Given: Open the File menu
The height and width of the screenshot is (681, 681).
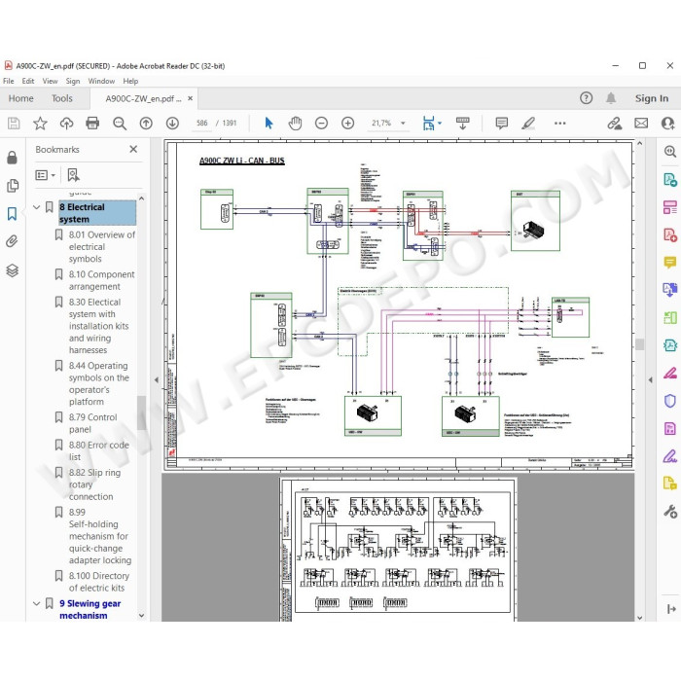Looking at the screenshot, I should 8,81.
